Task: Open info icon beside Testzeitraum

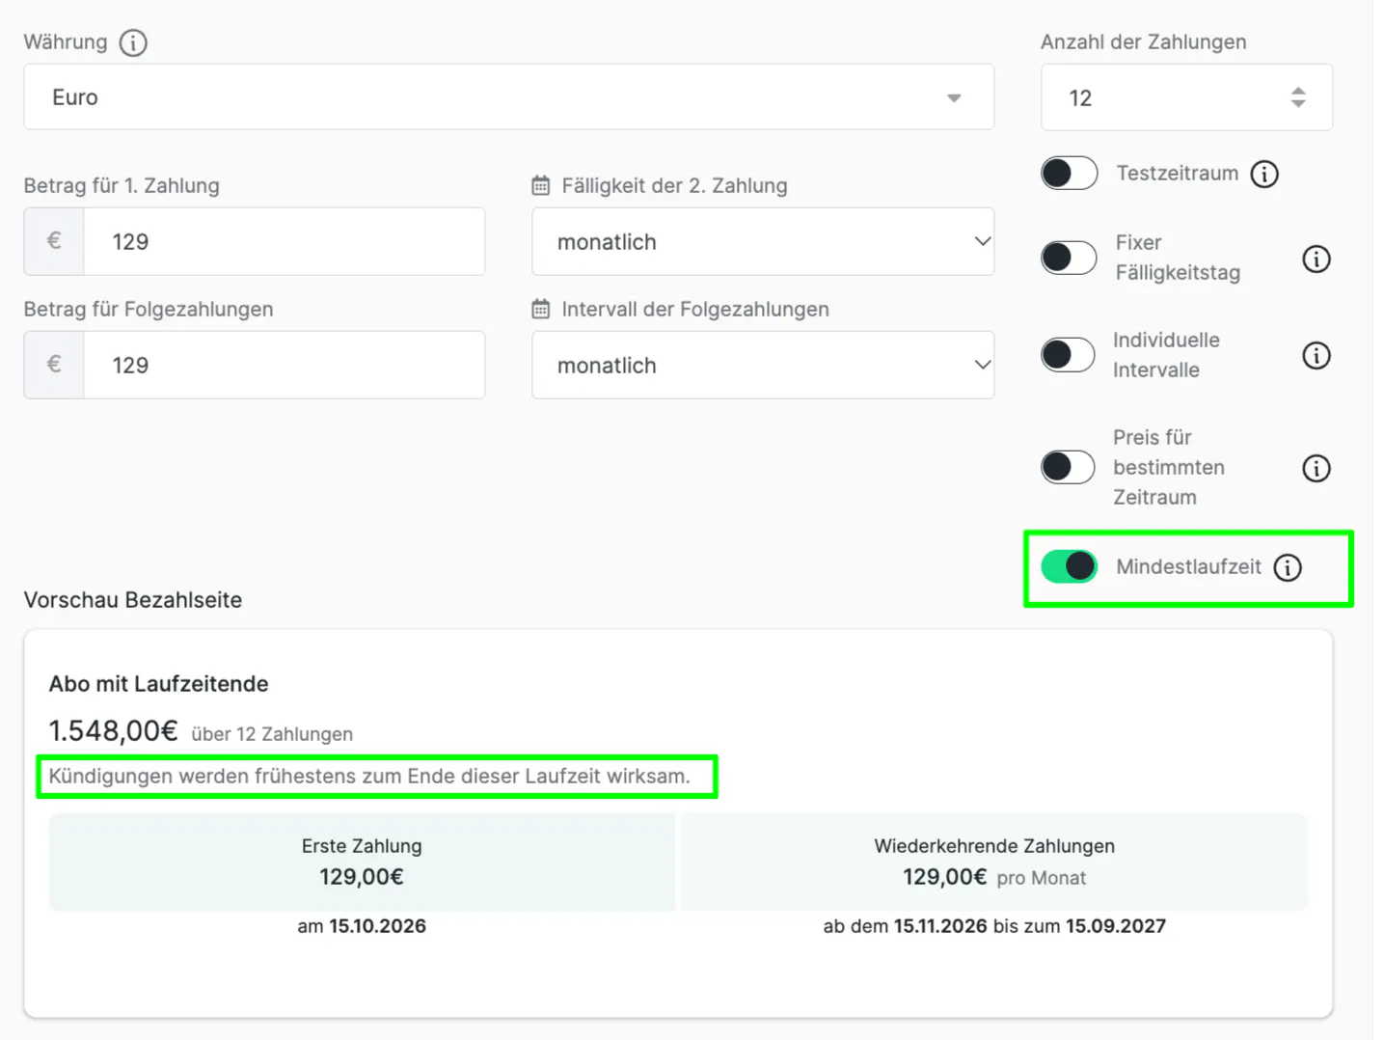Action: tap(1264, 174)
